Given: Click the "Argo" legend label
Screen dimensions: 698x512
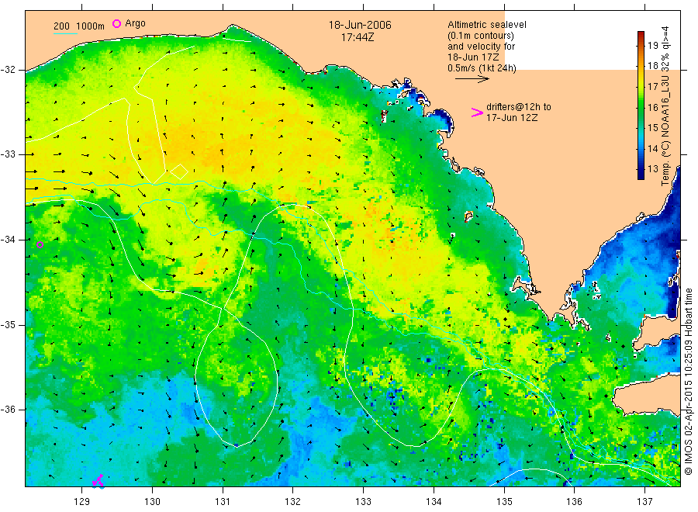Looking at the screenshot, I should click(135, 23).
